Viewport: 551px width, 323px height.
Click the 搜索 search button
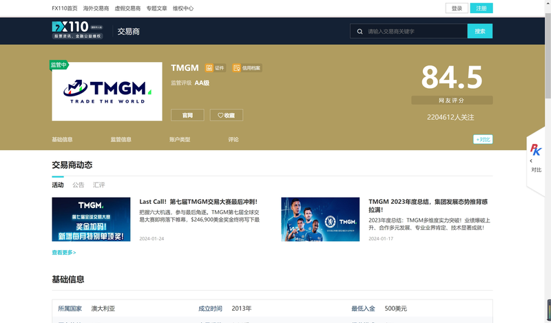point(480,31)
